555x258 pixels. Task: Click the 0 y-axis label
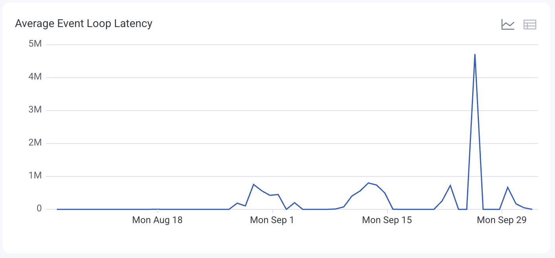click(x=39, y=209)
